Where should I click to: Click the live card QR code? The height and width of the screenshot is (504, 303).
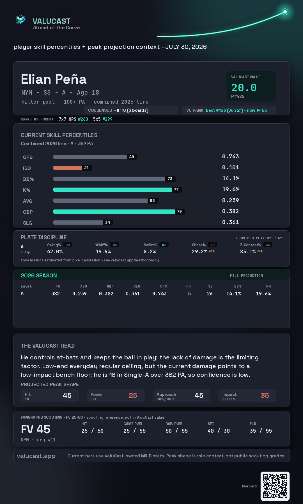275,486
